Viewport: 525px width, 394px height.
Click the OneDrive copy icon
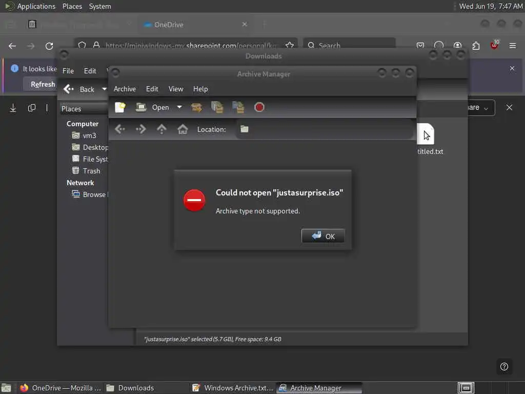click(31, 108)
